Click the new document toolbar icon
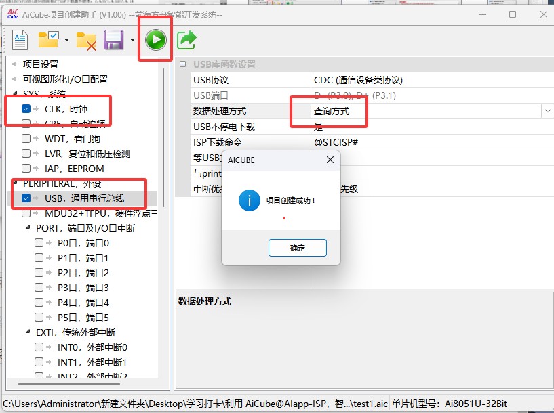554x413 pixels. 20,40
